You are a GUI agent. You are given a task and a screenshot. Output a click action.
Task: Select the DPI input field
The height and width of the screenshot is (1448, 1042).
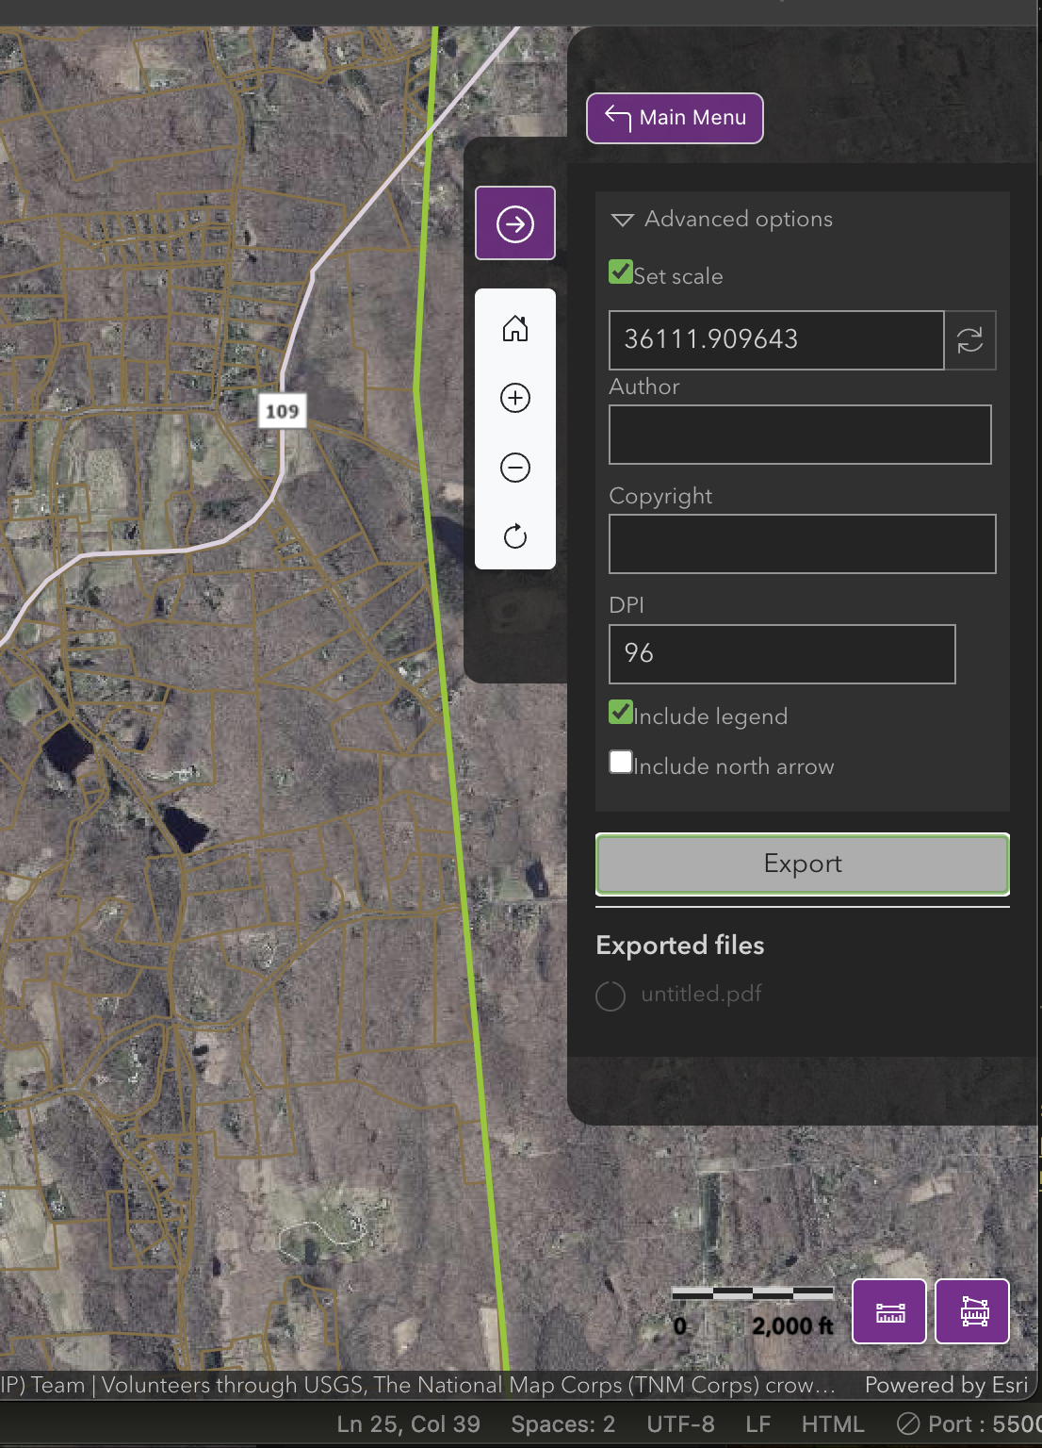(782, 653)
